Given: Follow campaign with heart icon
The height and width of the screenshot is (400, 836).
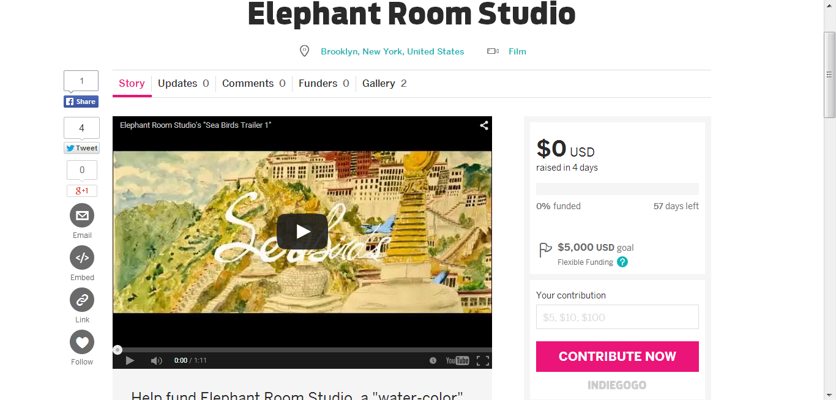Looking at the screenshot, I should (x=82, y=342).
